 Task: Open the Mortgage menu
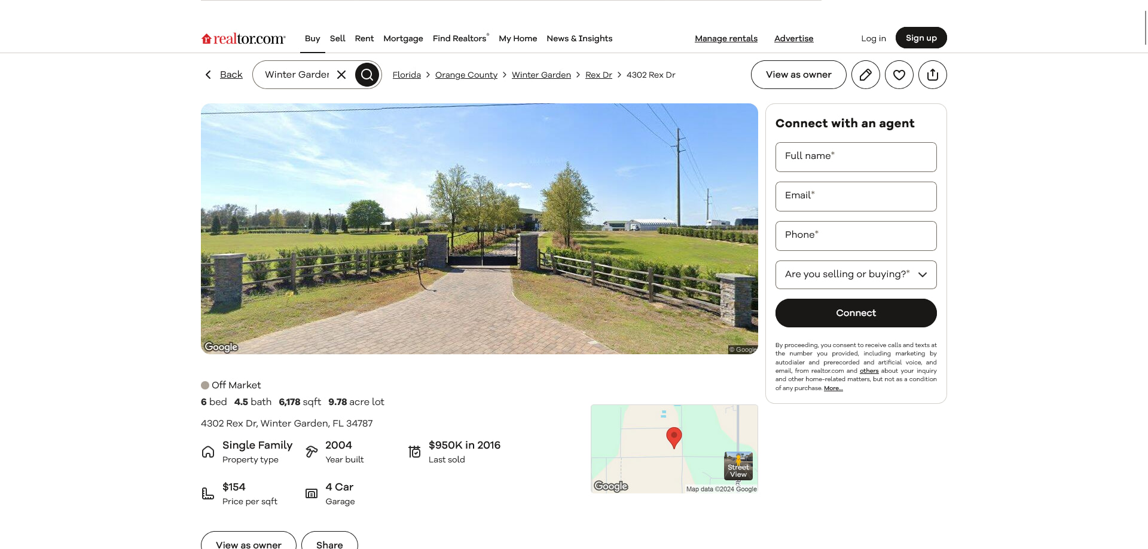coord(403,38)
